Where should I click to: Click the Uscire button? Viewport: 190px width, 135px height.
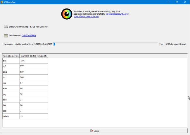pyautogui.click(x=95, y=131)
